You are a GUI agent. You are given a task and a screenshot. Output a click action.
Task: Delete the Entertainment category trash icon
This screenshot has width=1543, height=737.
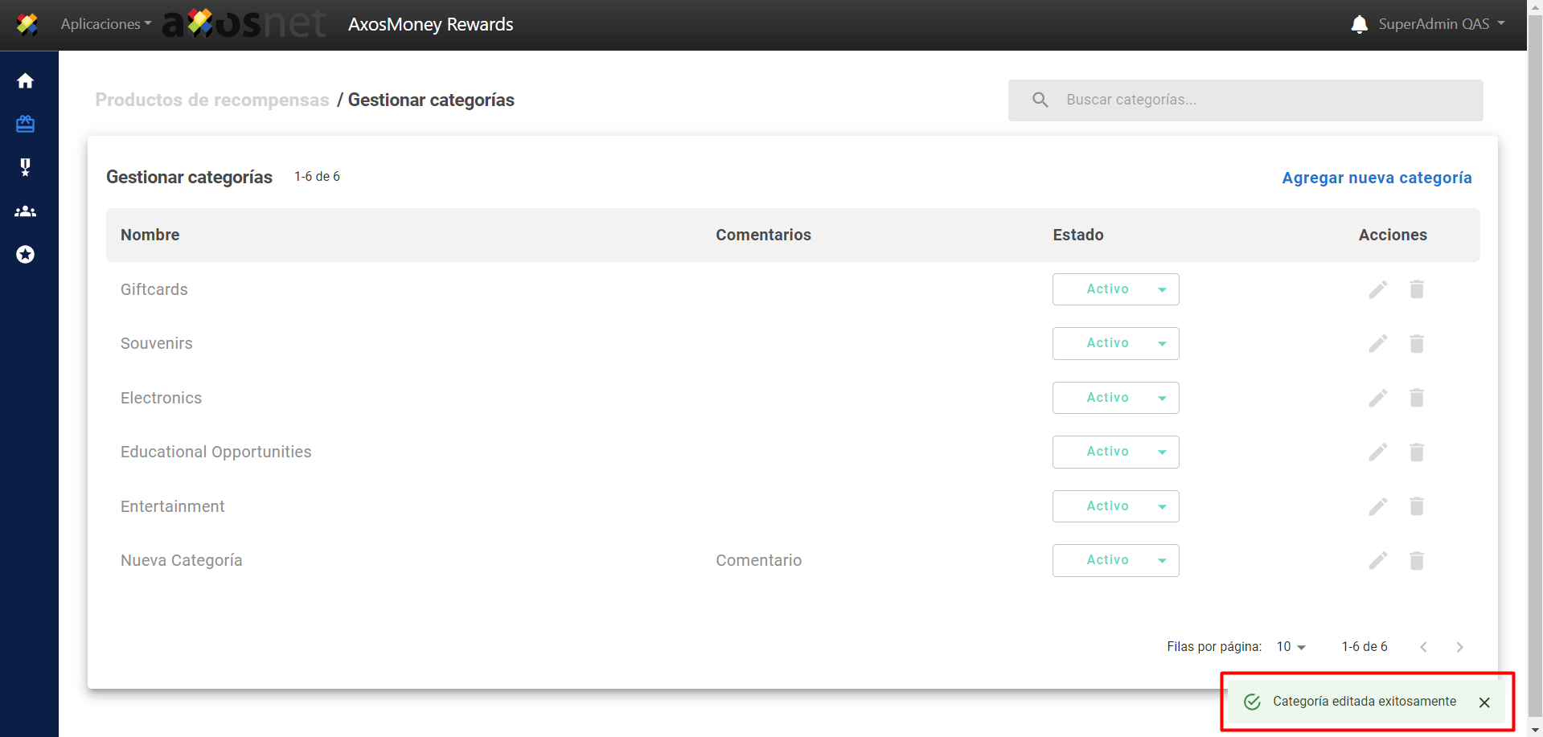(x=1417, y=506)
